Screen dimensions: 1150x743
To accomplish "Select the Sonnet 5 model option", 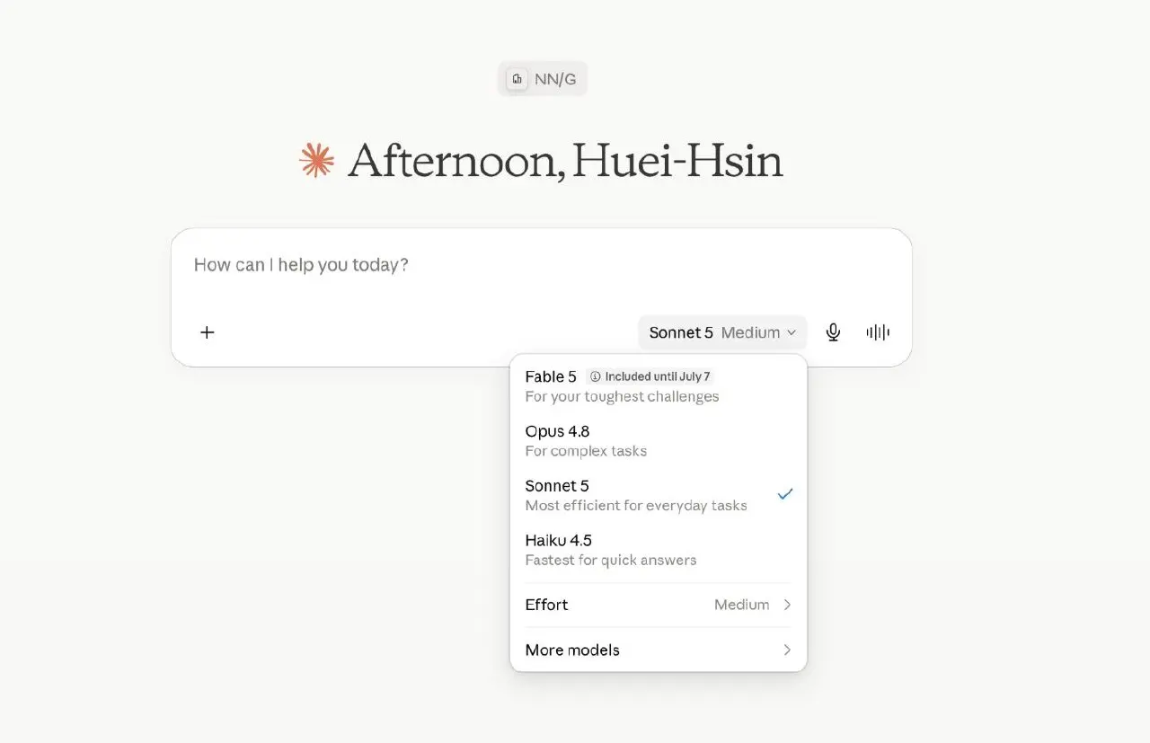I will [659, 495].
